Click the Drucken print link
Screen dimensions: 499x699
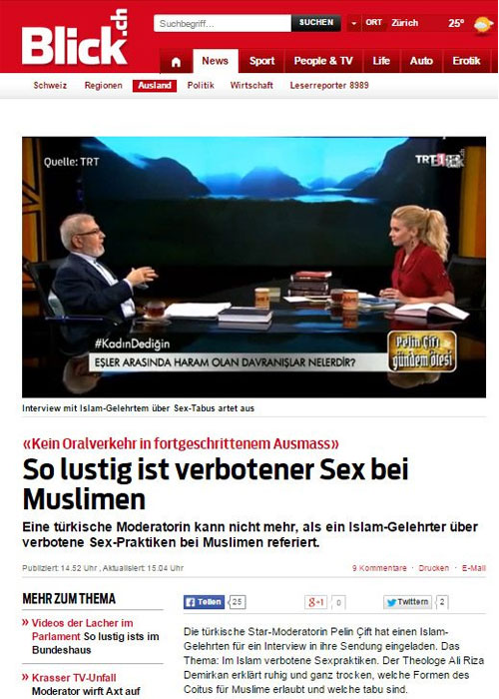pyautogui.click(x=433, y=568)
